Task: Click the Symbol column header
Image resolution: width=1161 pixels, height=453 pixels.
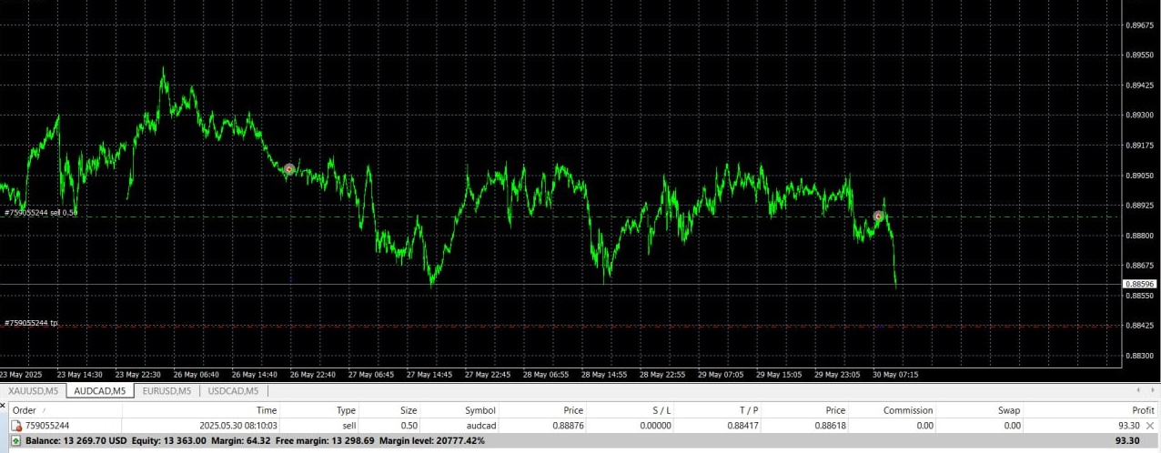Action: pyautogui.click(x=480, y=410)
